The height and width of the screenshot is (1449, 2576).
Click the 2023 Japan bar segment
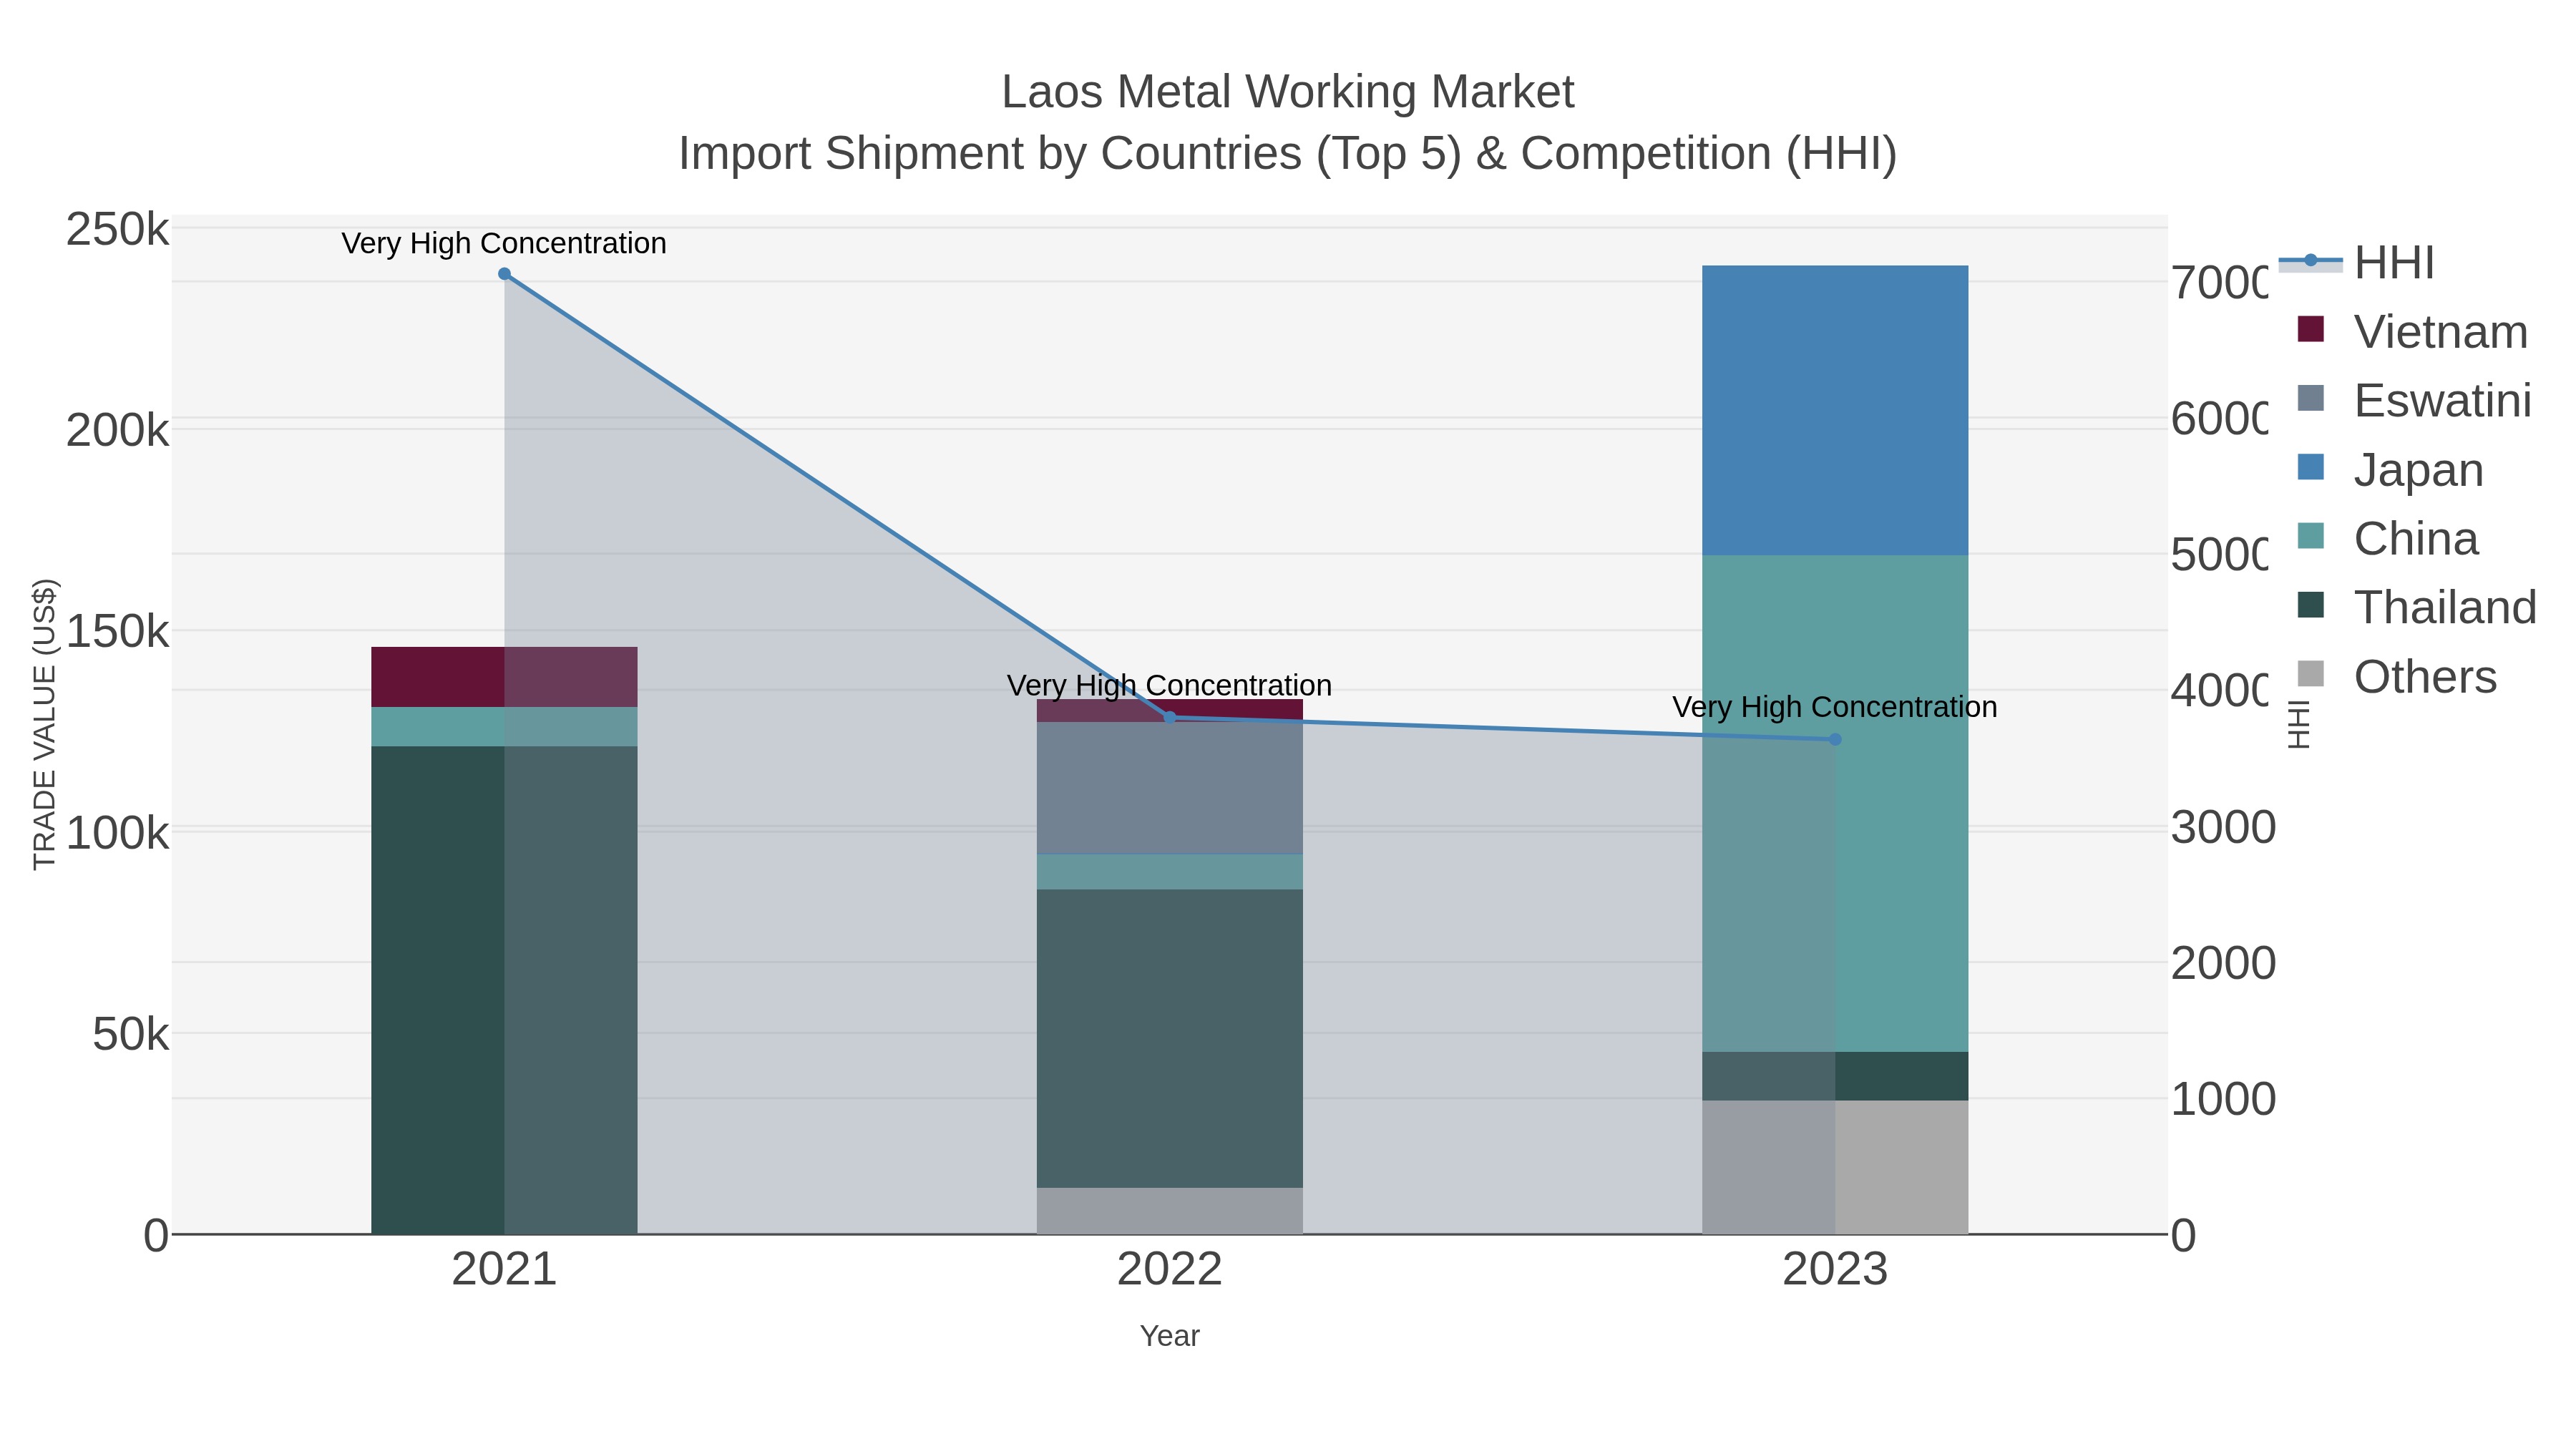1835,410
